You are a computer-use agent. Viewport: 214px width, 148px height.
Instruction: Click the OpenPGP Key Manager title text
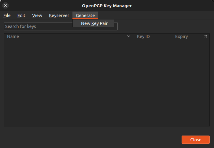coord(107,5)
